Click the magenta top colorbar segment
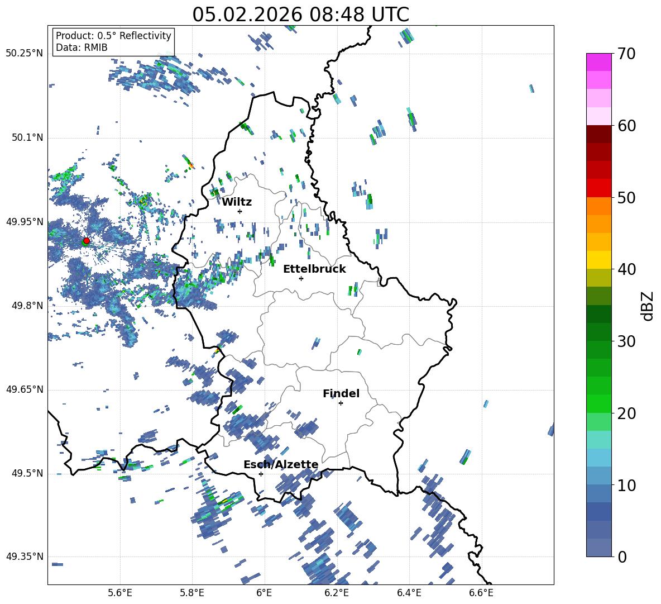 [x=598, y=62]
